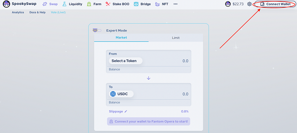Open the Farm ghost icon

pyautogui.click(x=89, y=4)
